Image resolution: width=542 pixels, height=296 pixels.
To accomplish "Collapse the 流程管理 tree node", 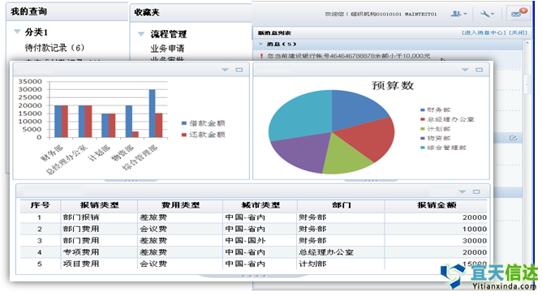I will point(141,34).
